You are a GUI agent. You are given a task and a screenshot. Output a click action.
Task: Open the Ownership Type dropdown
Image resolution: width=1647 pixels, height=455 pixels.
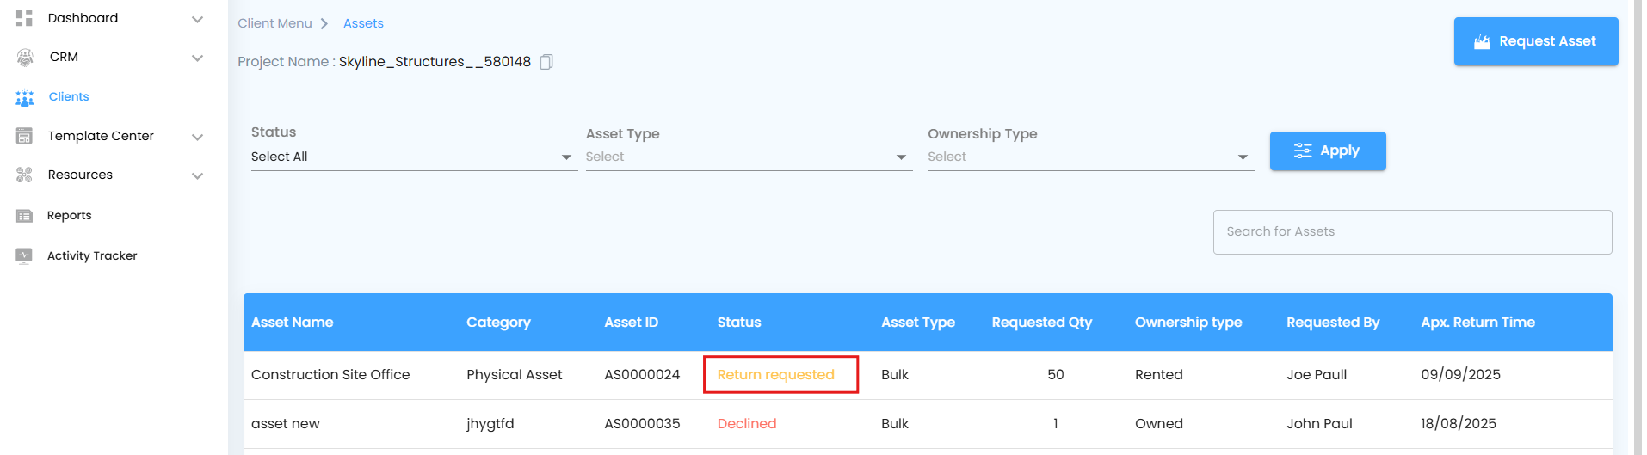(x=1089, y=157)
